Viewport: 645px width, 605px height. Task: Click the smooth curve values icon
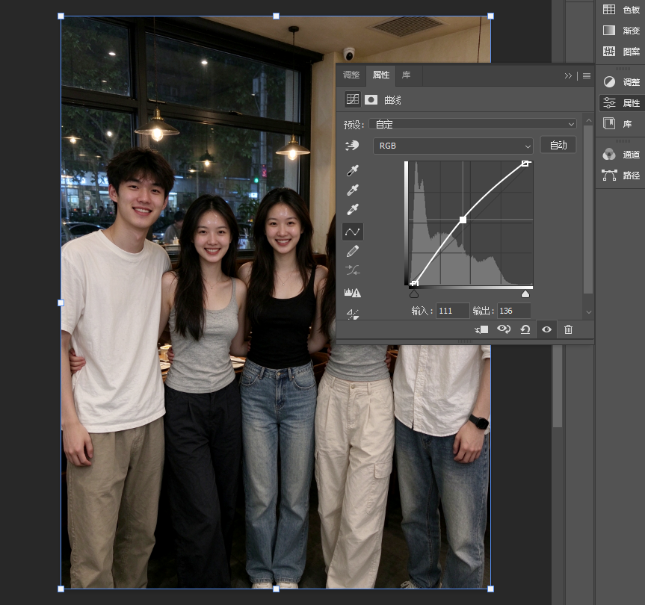(353, 270)
